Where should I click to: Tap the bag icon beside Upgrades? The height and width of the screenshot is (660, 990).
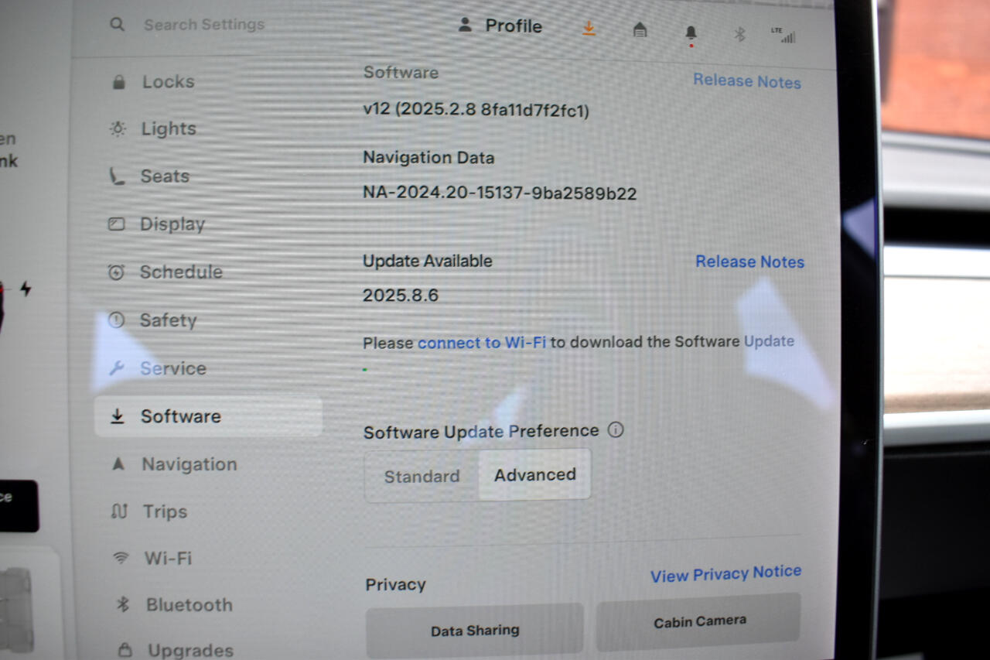point(124,650)
